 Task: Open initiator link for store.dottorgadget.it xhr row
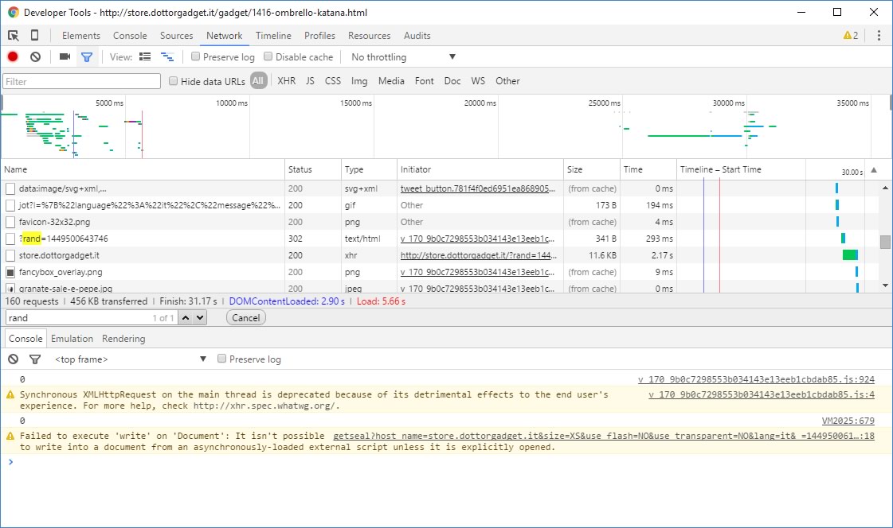tap(479, 255)
